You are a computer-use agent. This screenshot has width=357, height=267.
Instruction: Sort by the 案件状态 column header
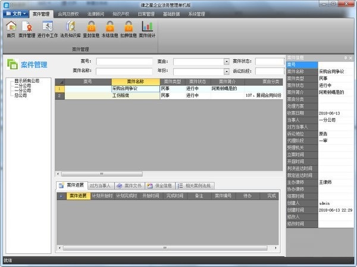(198, 82)
